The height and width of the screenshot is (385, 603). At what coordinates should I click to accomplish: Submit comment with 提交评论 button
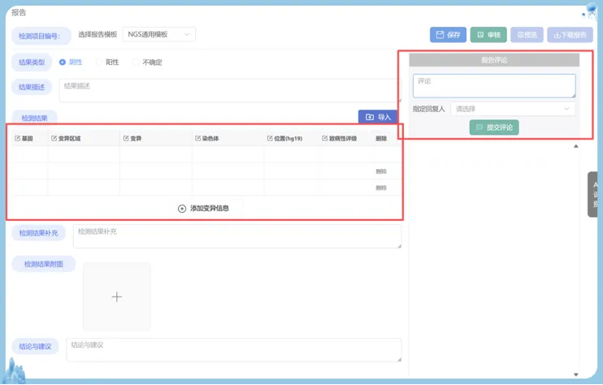click(494, 128)
